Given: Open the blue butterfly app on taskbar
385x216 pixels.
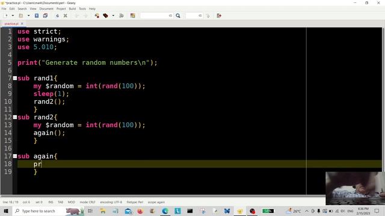Looking at the screenshot, I should 227,211.
